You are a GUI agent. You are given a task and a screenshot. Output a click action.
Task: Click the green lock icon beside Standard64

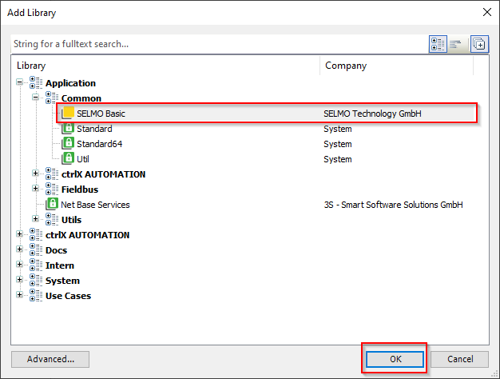pyautogui.click(x=68, y=144)
